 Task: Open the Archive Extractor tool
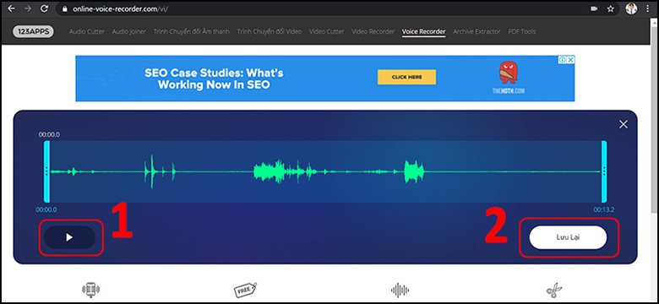477,31
